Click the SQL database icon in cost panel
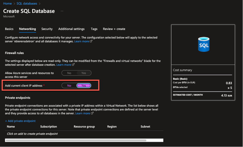The height and width of the screenshot is (147, 243). point(204,44)
